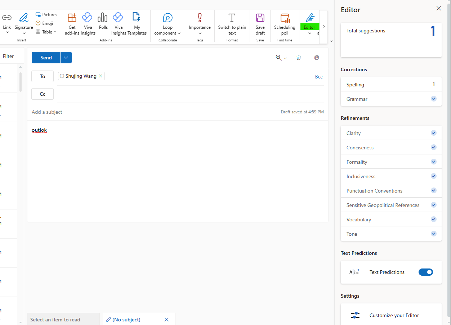Open Customize your Editor settings

[391, 314]
